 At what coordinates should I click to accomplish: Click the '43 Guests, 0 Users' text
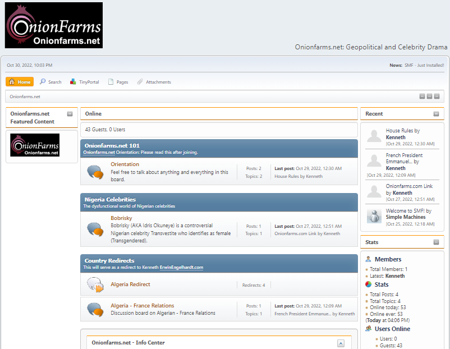pos(105,130)
